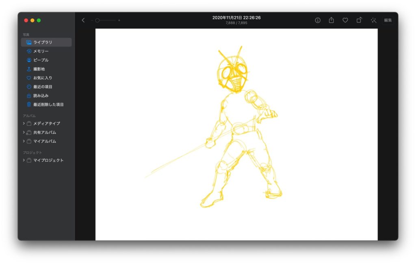This screenshot has height=264, width=416.
Task: Click the 7,888 / 7,895 counter text
Action: (x=236, y=23)
